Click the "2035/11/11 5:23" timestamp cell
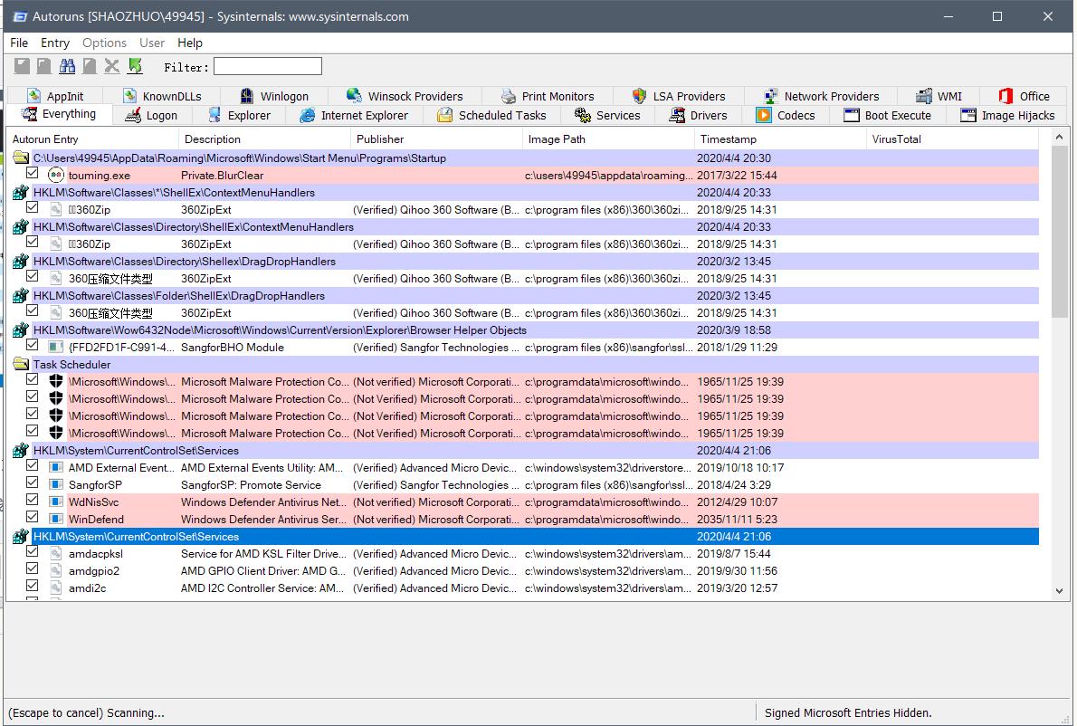The image size is (1077, 726). point(738,520)
